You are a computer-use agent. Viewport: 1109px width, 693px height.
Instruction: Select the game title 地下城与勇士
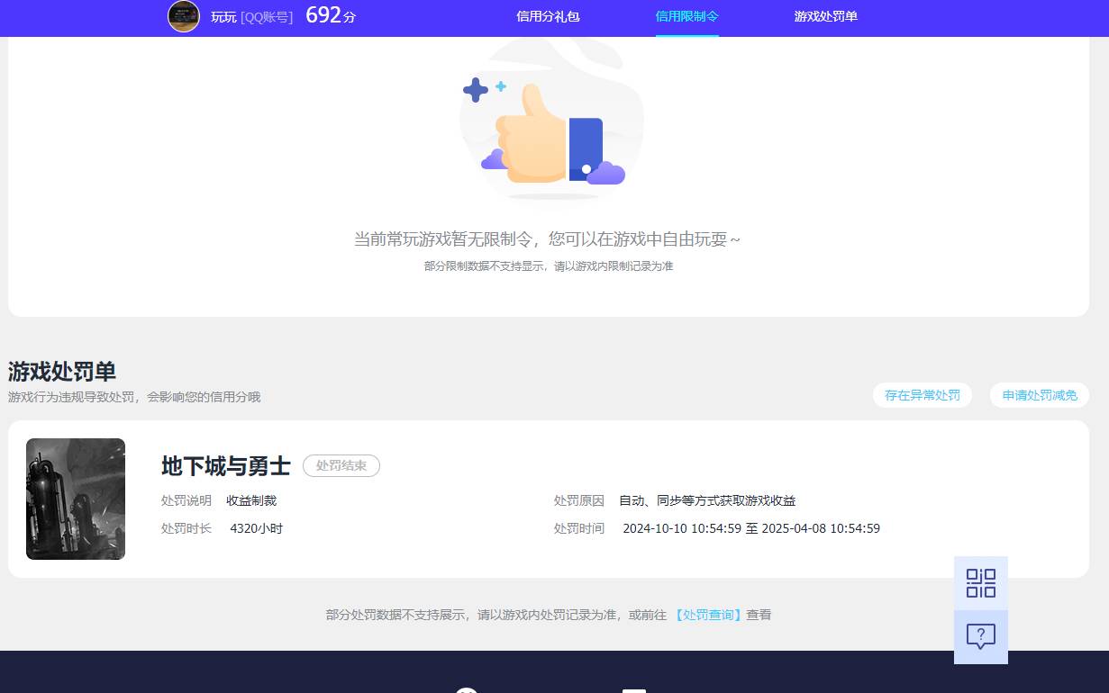tap(224, 465)
